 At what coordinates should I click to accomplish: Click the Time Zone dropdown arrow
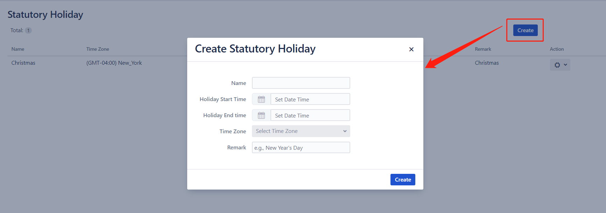[345, 131]
